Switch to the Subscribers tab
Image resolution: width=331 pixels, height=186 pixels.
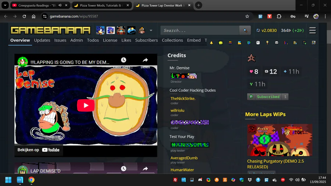146,40
